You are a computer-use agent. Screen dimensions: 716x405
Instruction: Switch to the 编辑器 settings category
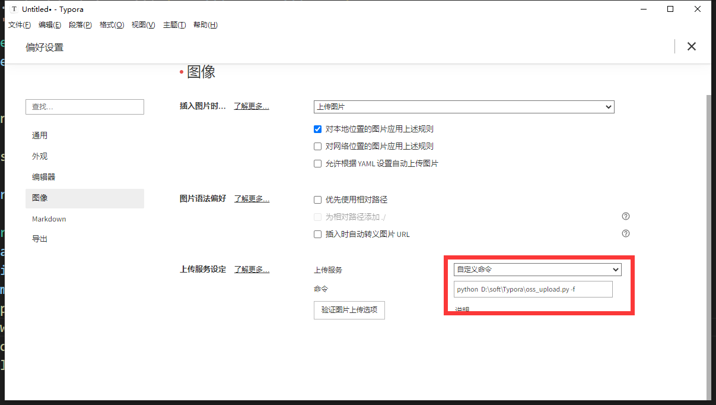(43, 177)
